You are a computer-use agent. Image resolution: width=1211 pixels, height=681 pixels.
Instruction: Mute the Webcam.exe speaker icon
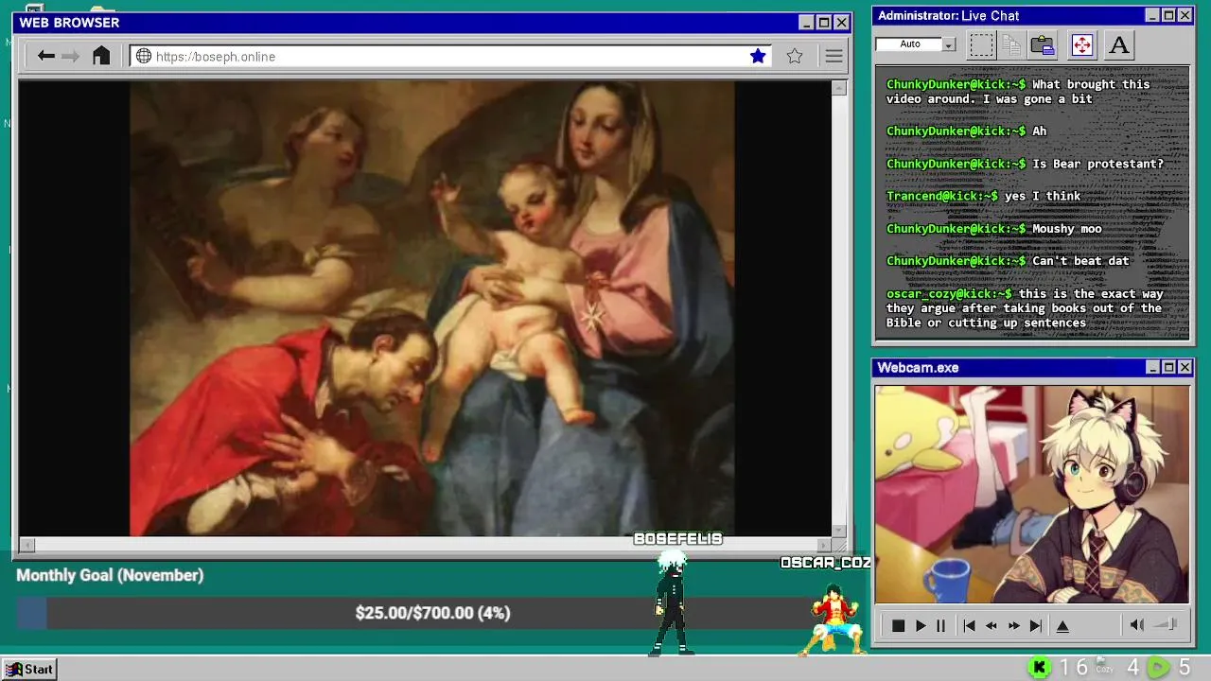coord(1137,624)
